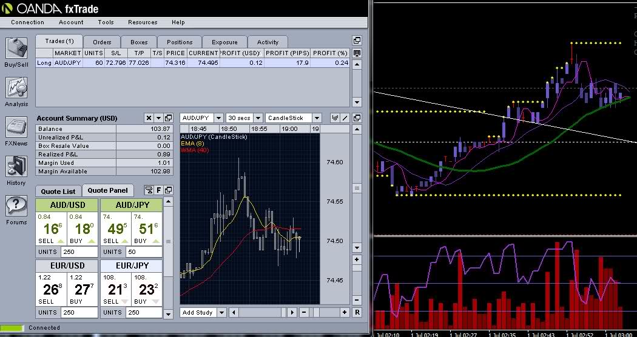Click the chart horizontal scrollbar thumb

pyautogui.click(x=282, y=312)
